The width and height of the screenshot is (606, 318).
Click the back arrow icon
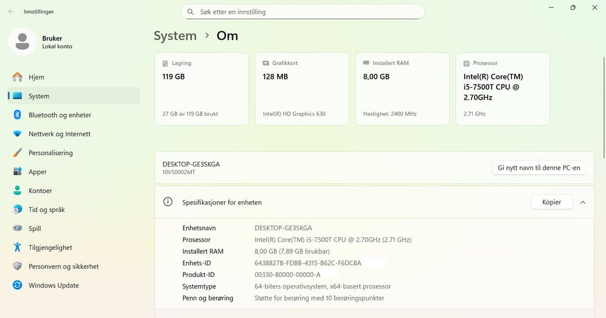(x=11, y=11)
